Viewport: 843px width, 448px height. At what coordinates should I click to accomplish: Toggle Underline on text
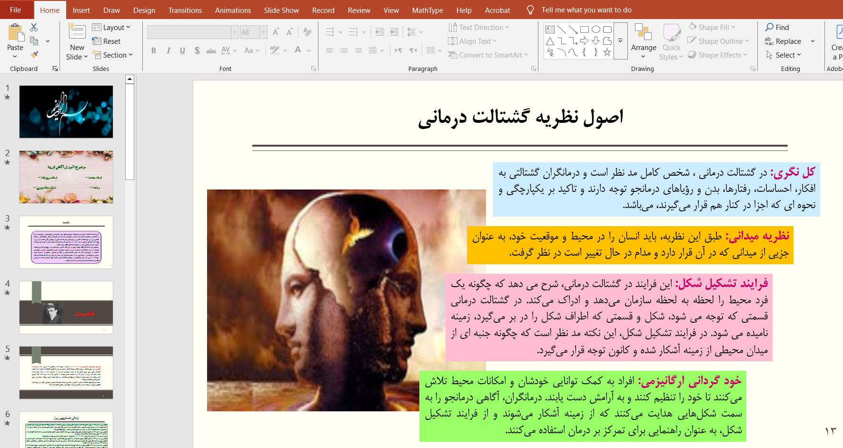(182, 50)
